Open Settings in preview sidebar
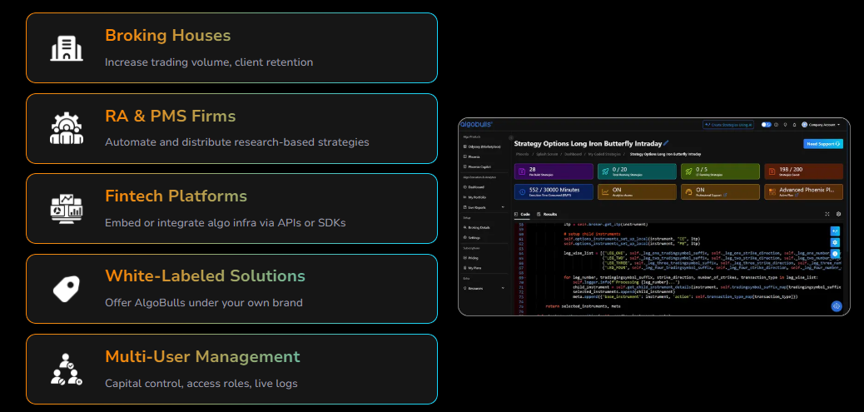Image resolution: width=864 pixels, height=412 pixels. click(x=472, y=237)
